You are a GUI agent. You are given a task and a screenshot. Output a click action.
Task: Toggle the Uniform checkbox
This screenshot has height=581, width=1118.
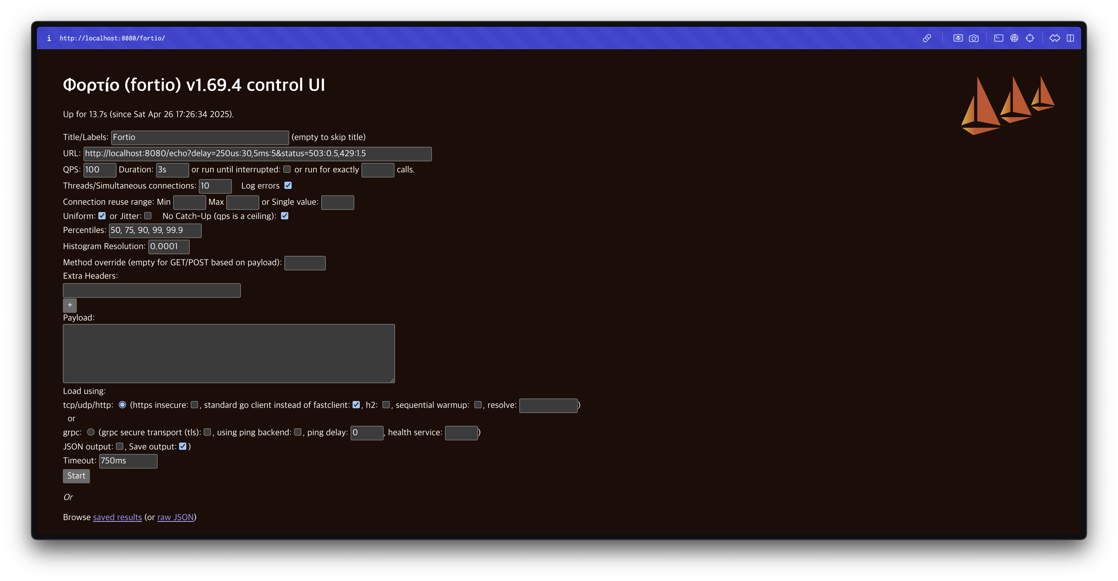[102, 215]
